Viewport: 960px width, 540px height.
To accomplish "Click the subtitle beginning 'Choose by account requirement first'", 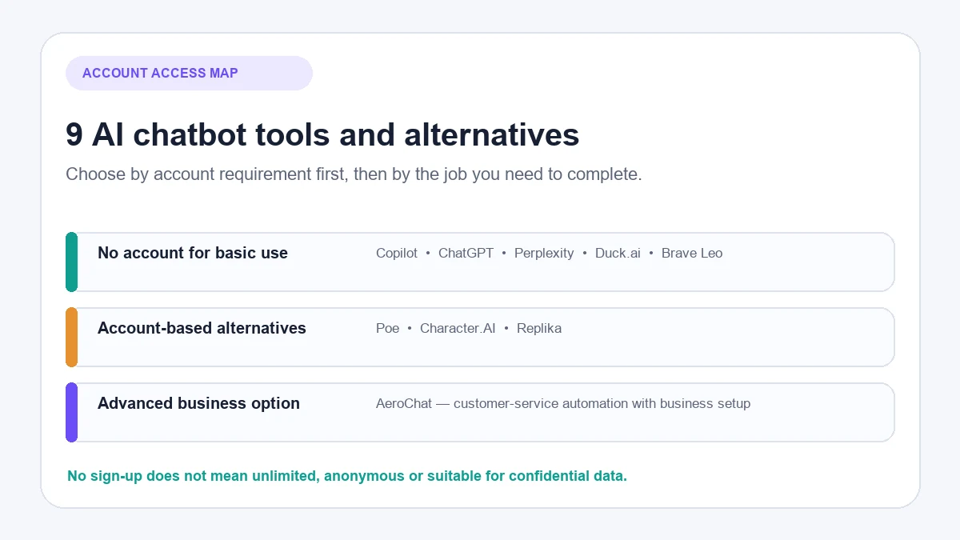I will [x=354, y=174].
